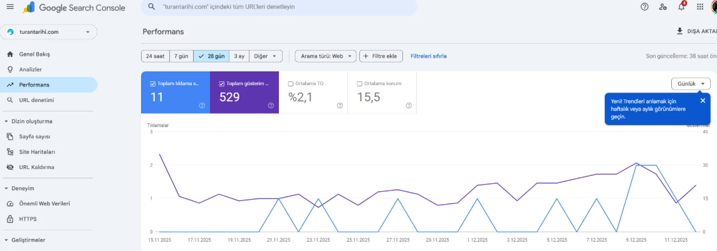The height and width of the screenshot is (251, 717).
Task: Open the Google apps grid
Action: click(700, 7)
